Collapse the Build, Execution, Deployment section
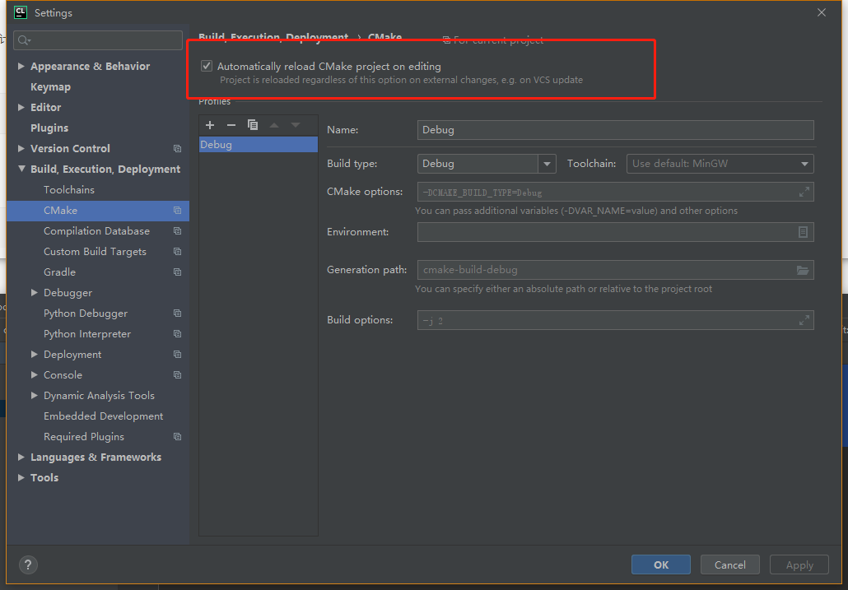 [x=21, y=169]
